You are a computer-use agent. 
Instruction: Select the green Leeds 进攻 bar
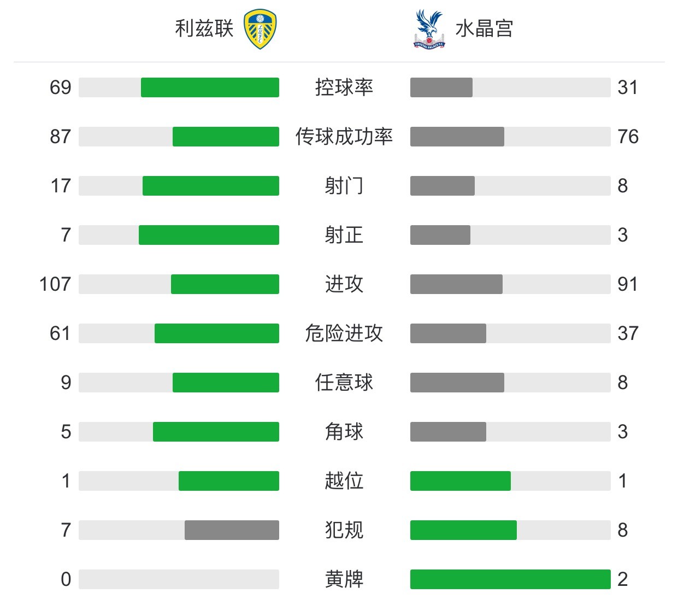click(x=225, y=284)
